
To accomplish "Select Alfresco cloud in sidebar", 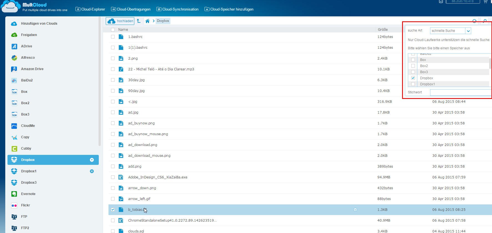I will coord(28,58).
